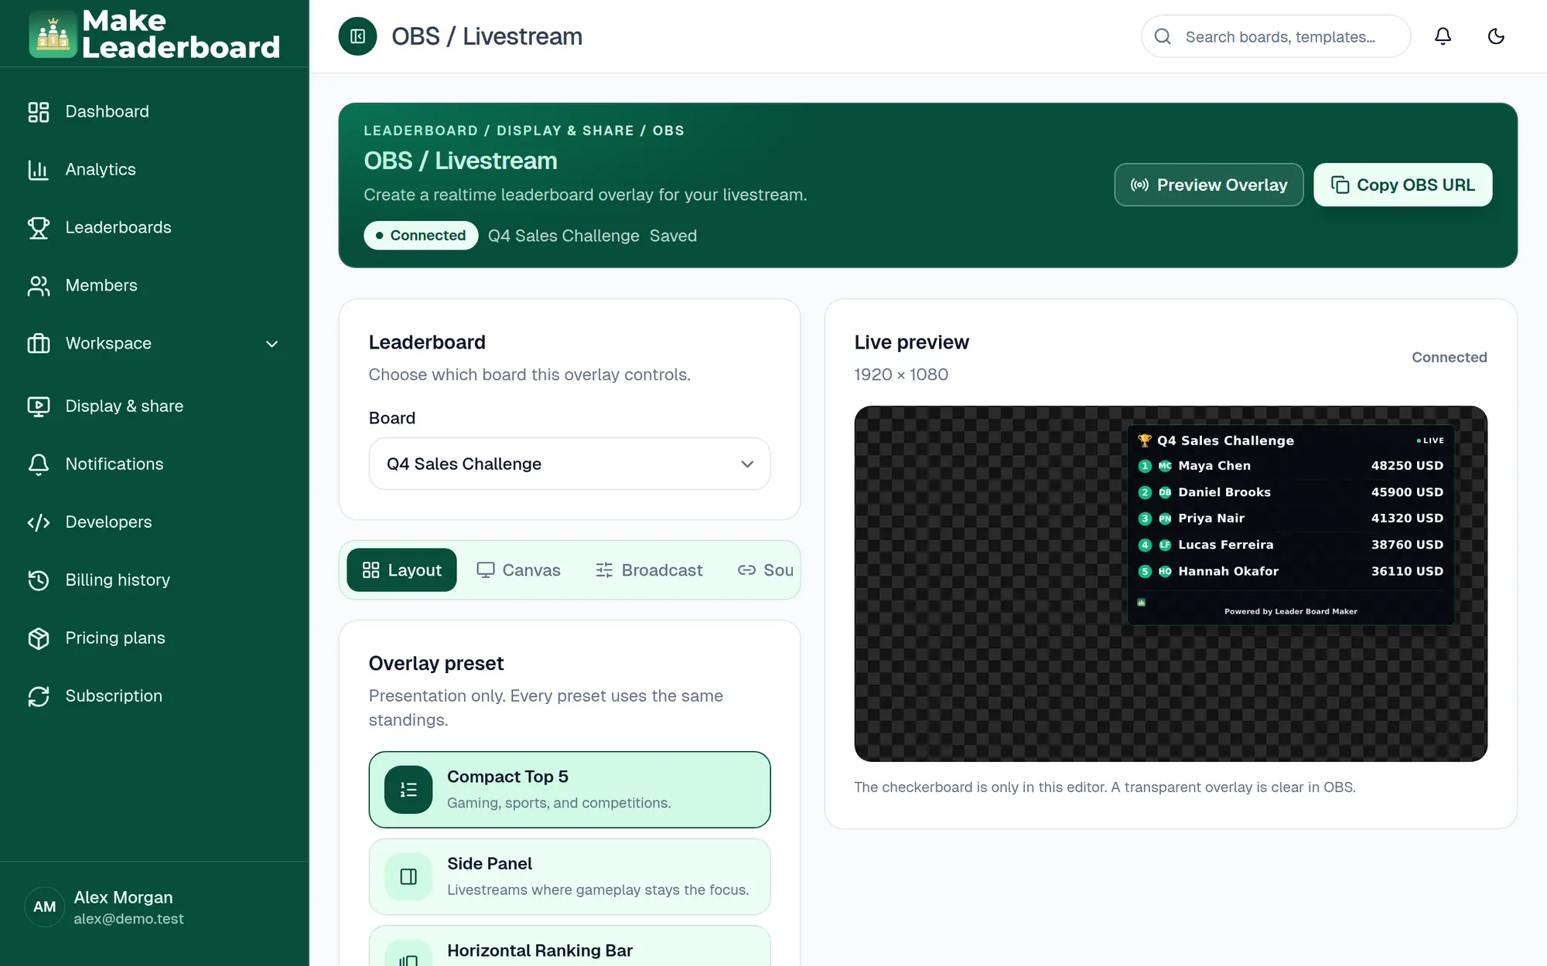Click the Compact Top 5 list icon
The width and height of the screenshot is (1547, 966).
point(408,790)
